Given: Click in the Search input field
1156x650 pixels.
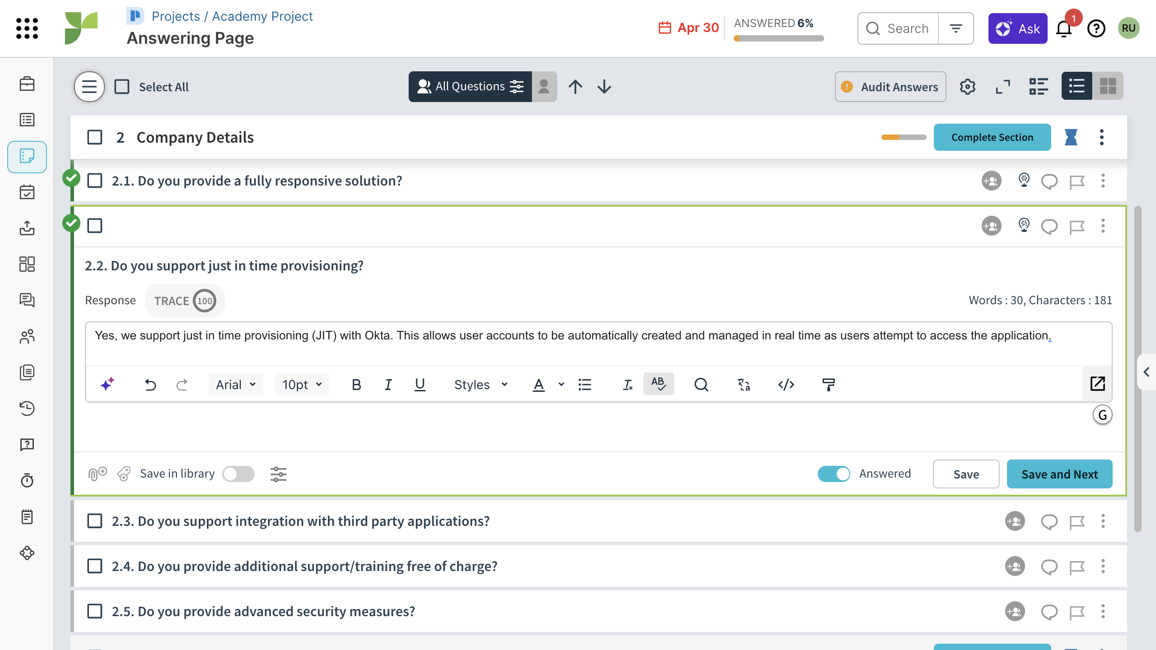Looking at the screenshot, I should (x=908, y=28).
